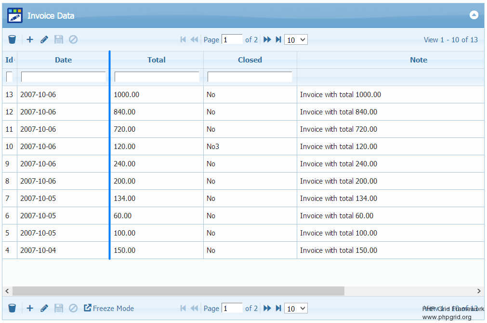Click the bottom toolbar trash icon

12,308
